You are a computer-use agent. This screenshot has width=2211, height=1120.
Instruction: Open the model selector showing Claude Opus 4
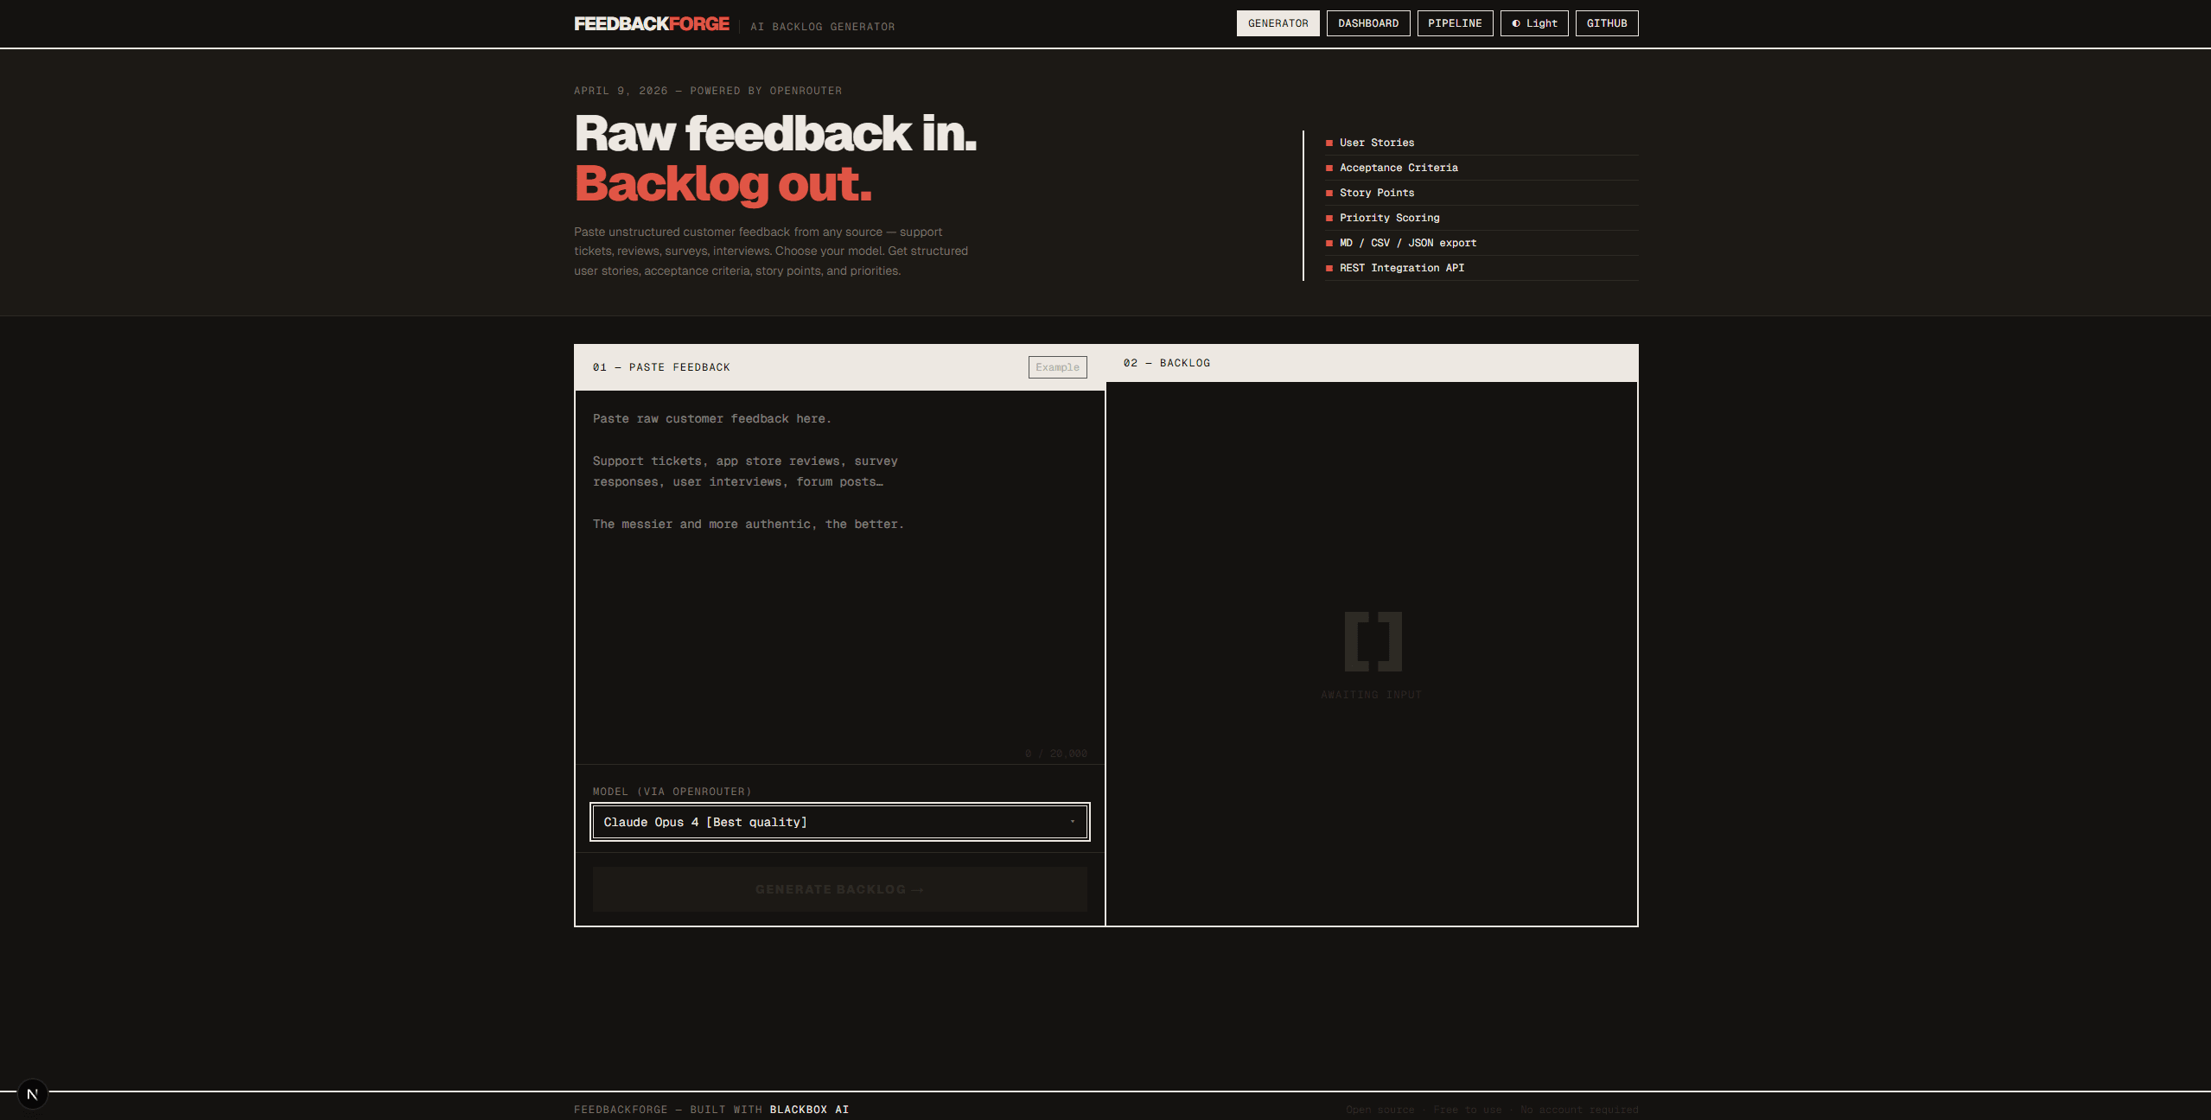pyautogui.click(x=838, y=822)
